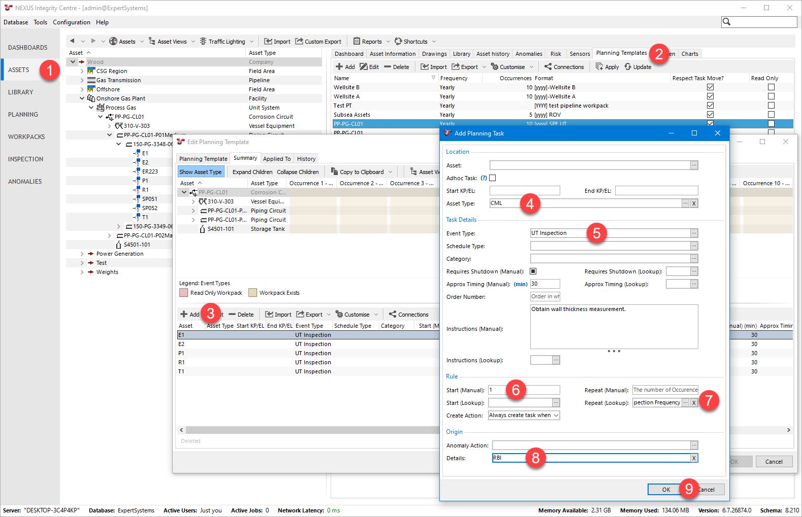Screen dimensions: 802x517
Task: Expand the Power Generation tree node
Action: tap(82, 254)
